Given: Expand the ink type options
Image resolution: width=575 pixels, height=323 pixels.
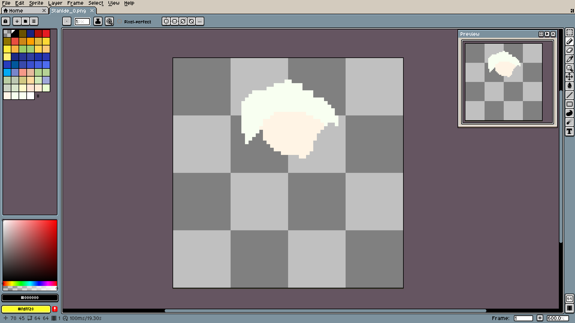Looking at the screenshot, I should (98, 21).
